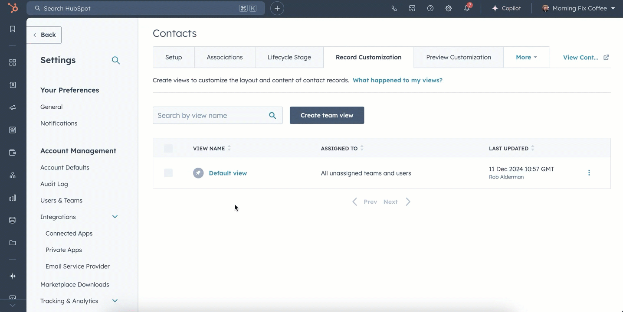Click the Create team view button
The height and width of the screenshot is (312, 623).
coord(327,115)
